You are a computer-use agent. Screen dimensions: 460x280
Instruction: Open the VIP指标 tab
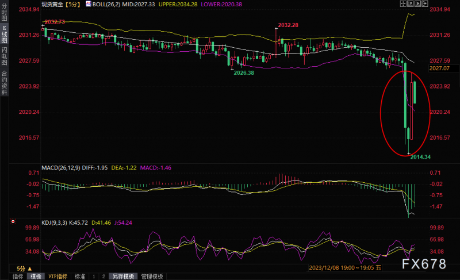(x=58, y=277)
